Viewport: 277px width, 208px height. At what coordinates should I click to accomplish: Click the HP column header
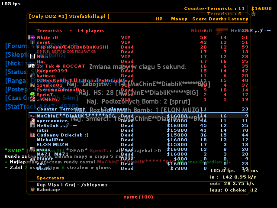(x=159, y=19)
